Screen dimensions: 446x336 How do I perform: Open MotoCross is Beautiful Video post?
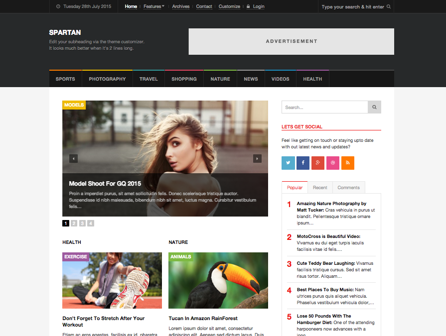pyautogui.click(x=328, y=236)
